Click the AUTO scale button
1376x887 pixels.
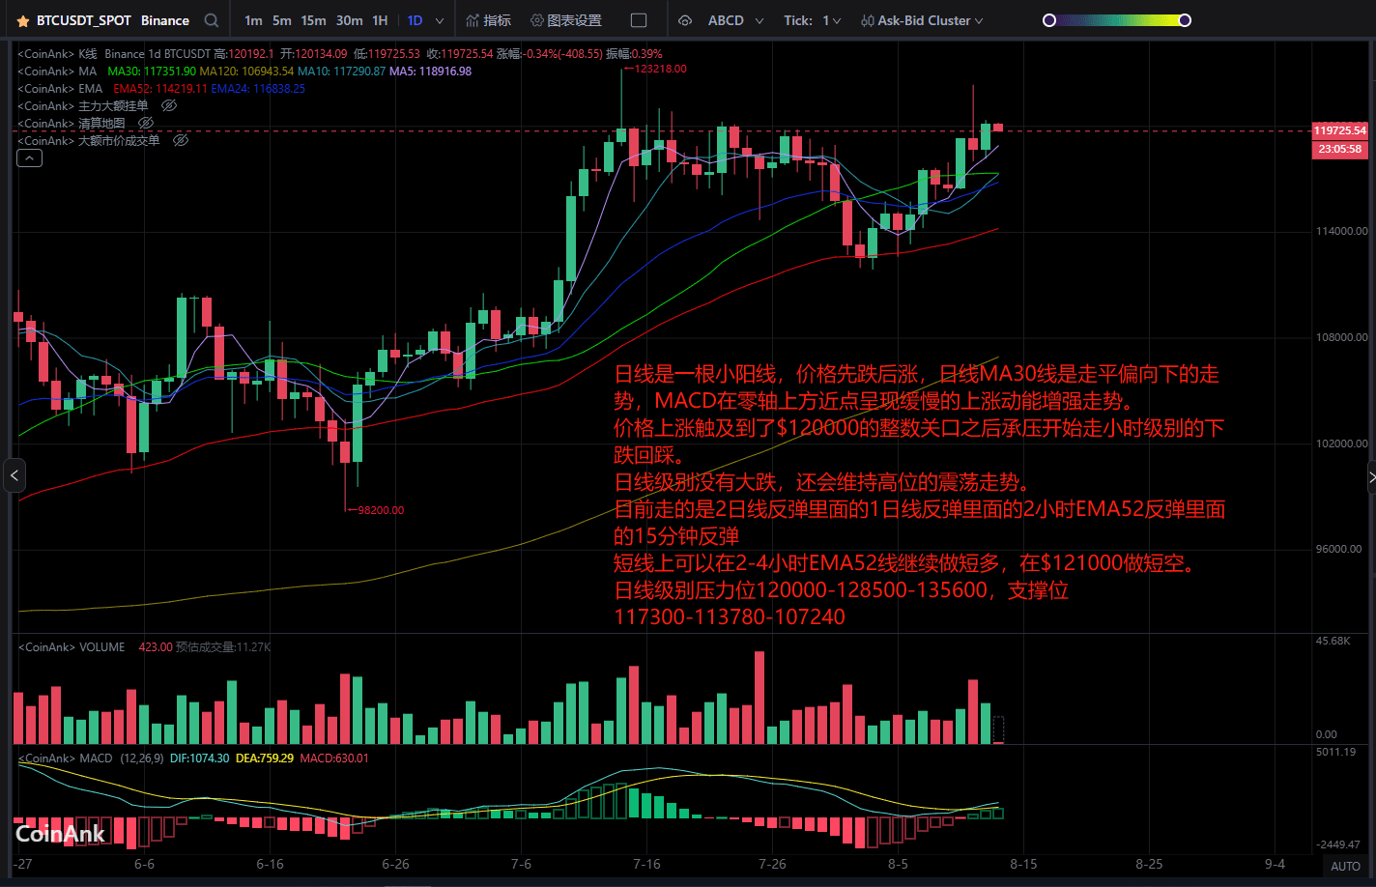point(1345,867)
